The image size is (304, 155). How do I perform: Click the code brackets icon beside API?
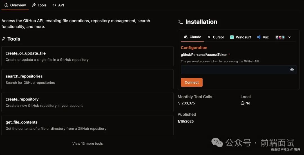(54, 5)
